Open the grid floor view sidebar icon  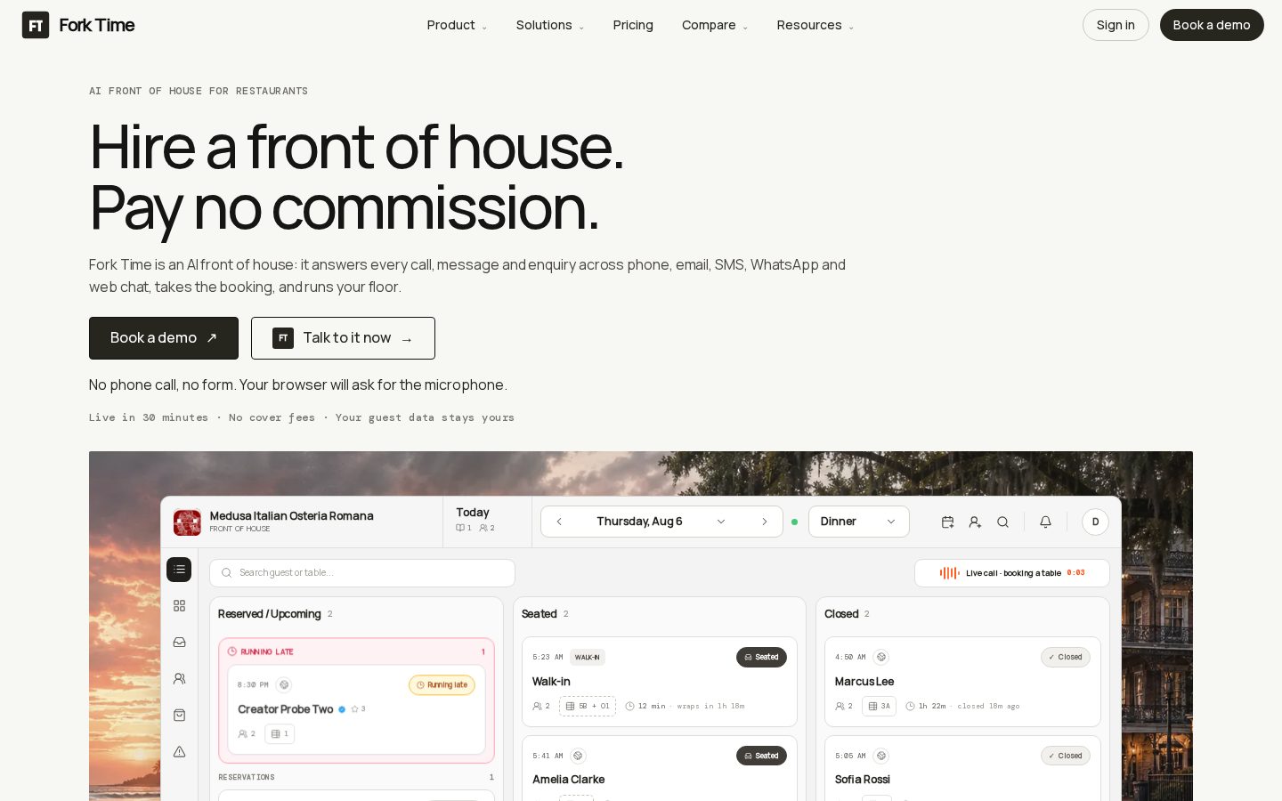179,606
